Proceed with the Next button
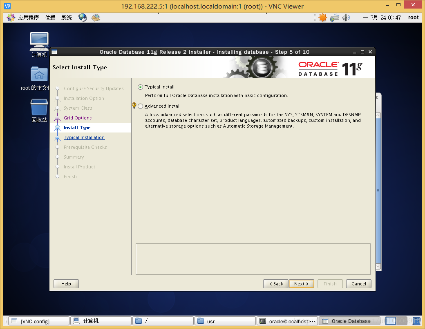 click(302, 284)
